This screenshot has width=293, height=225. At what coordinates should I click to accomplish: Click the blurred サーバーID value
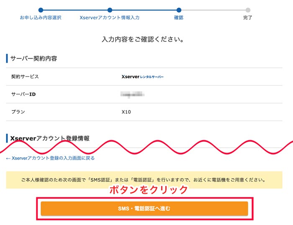tap(132, 95)
